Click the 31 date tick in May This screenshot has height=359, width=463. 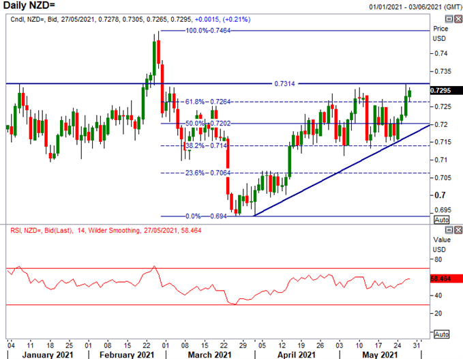tap(417, 345)
